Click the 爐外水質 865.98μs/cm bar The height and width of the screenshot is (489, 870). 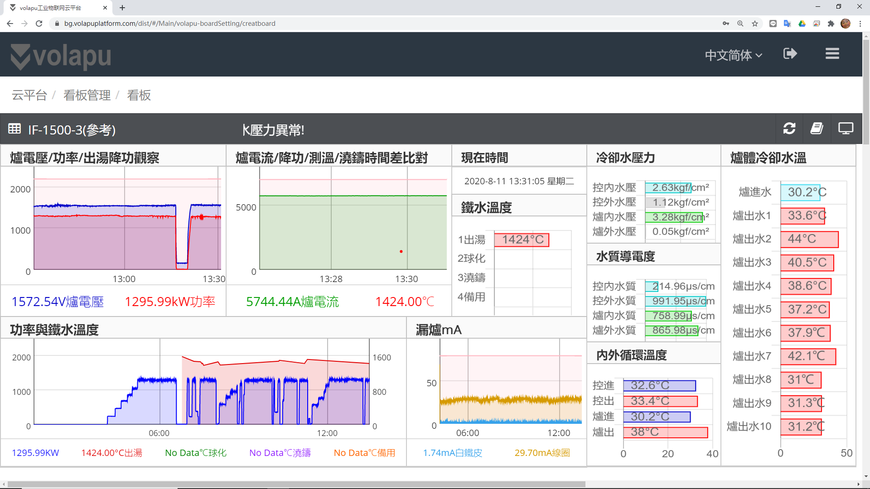tap(672, 331)
